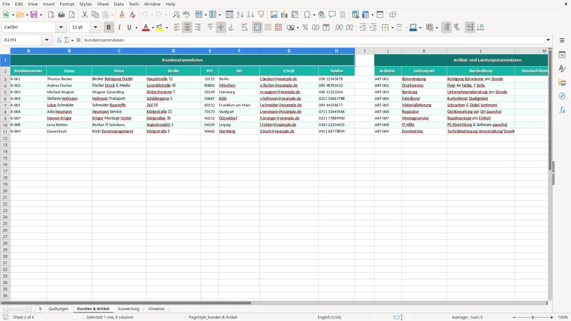The width and height of the screenshot is (571, 321).
Task: Apply AutoFilter funnel icon
Action: (261, 15)
